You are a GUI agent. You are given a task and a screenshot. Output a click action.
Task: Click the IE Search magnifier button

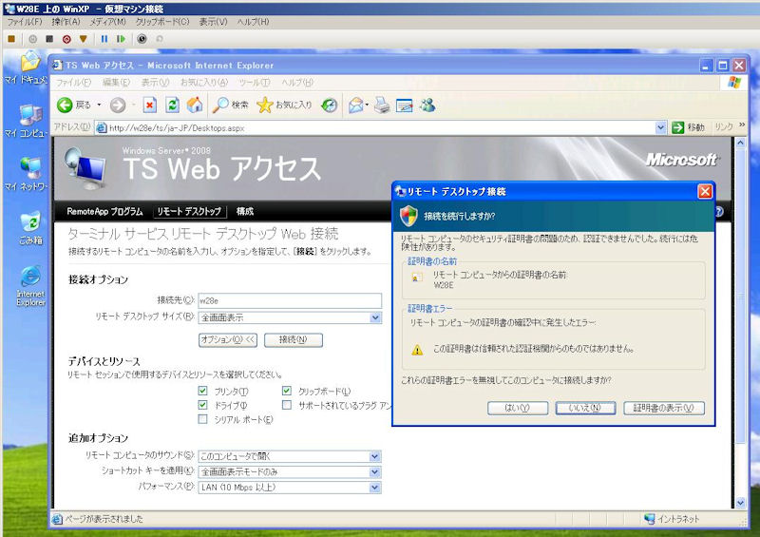point(230,105)
